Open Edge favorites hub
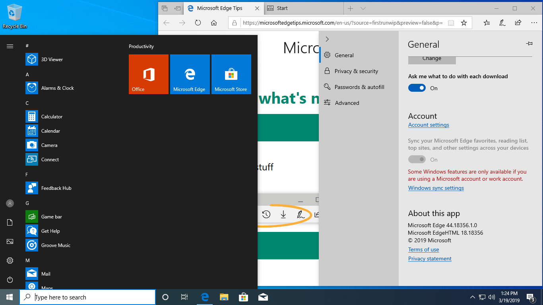 (487, 23)
